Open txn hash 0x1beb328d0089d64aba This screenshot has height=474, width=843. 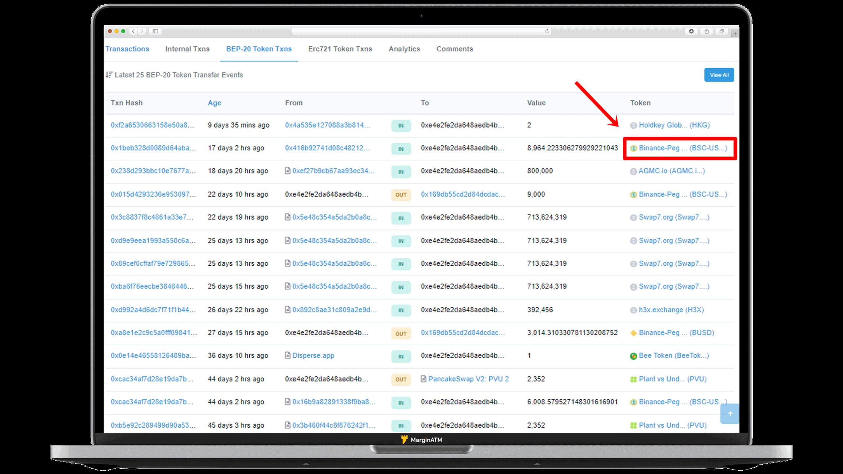(153, 148)
